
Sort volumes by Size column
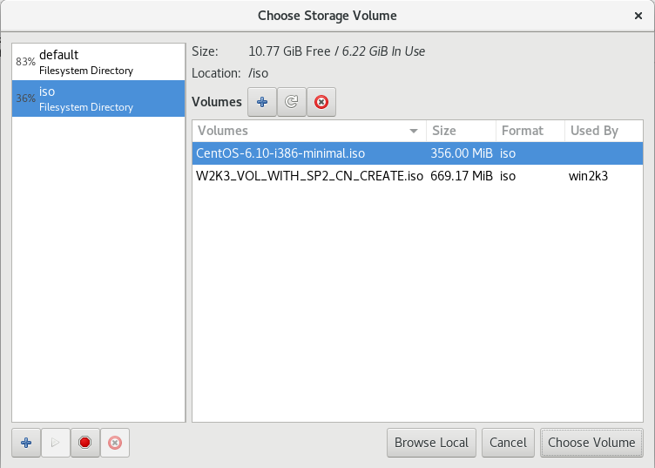point(460,131)
